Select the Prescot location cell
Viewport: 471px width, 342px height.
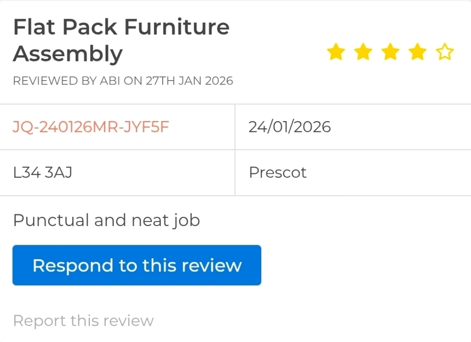[278, 173]
